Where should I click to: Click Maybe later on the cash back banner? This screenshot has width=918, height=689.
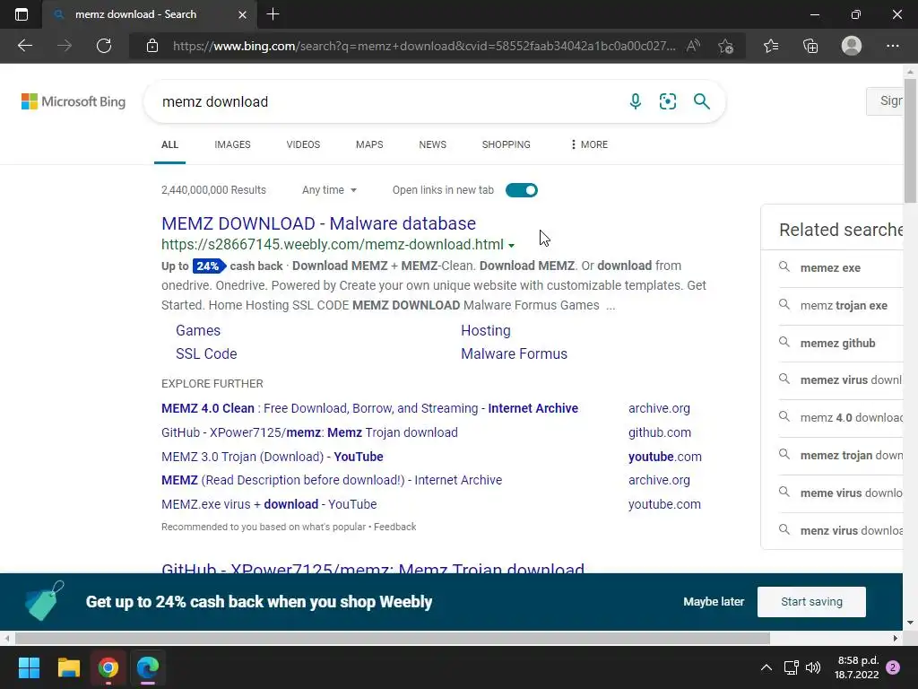(x=714, y=602)
